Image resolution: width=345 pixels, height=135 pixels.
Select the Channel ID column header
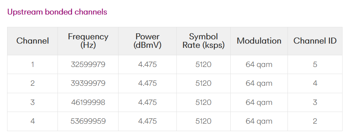(x=315, y=41)
